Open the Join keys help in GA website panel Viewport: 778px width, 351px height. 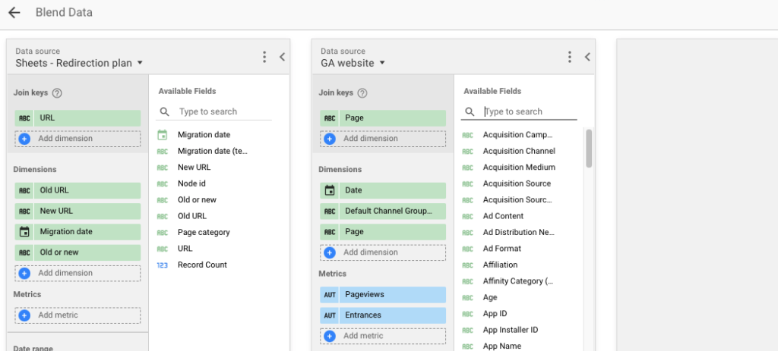tap(362, 93)
